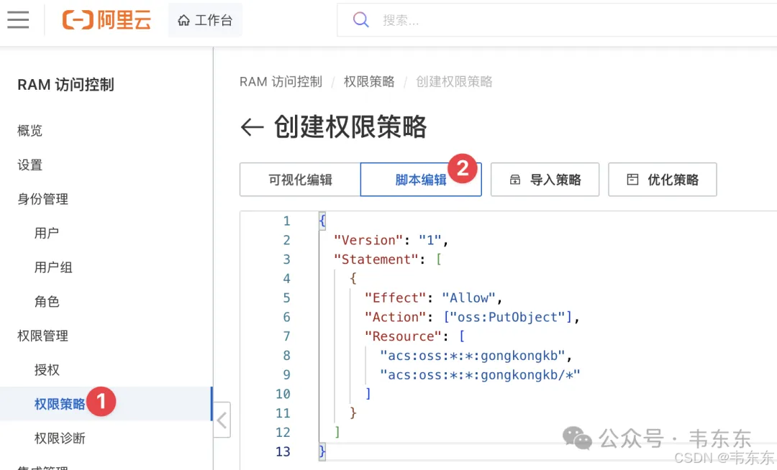The width and height of the screenshot is (777, 470).
Task: Click line number 13 in the editor gutter
Action: click(x=283, y=452)
